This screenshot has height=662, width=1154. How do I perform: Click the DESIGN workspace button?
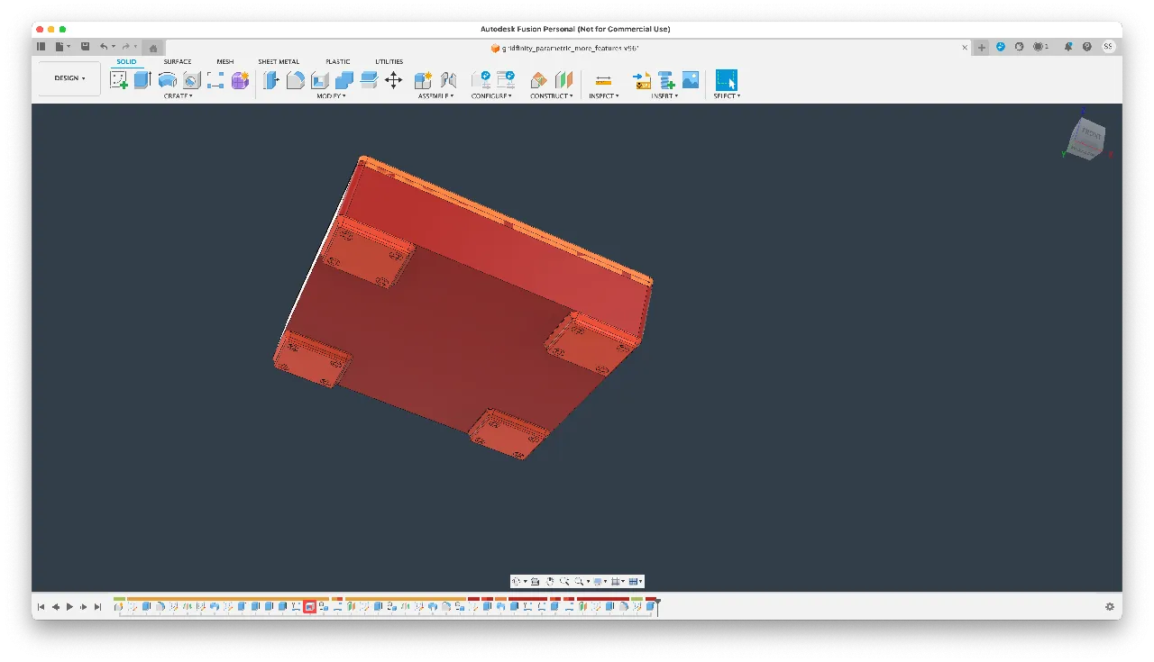click(68, 77)
